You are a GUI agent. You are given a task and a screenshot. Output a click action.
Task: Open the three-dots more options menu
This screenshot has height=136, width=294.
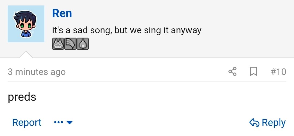[x=58, y=123]
